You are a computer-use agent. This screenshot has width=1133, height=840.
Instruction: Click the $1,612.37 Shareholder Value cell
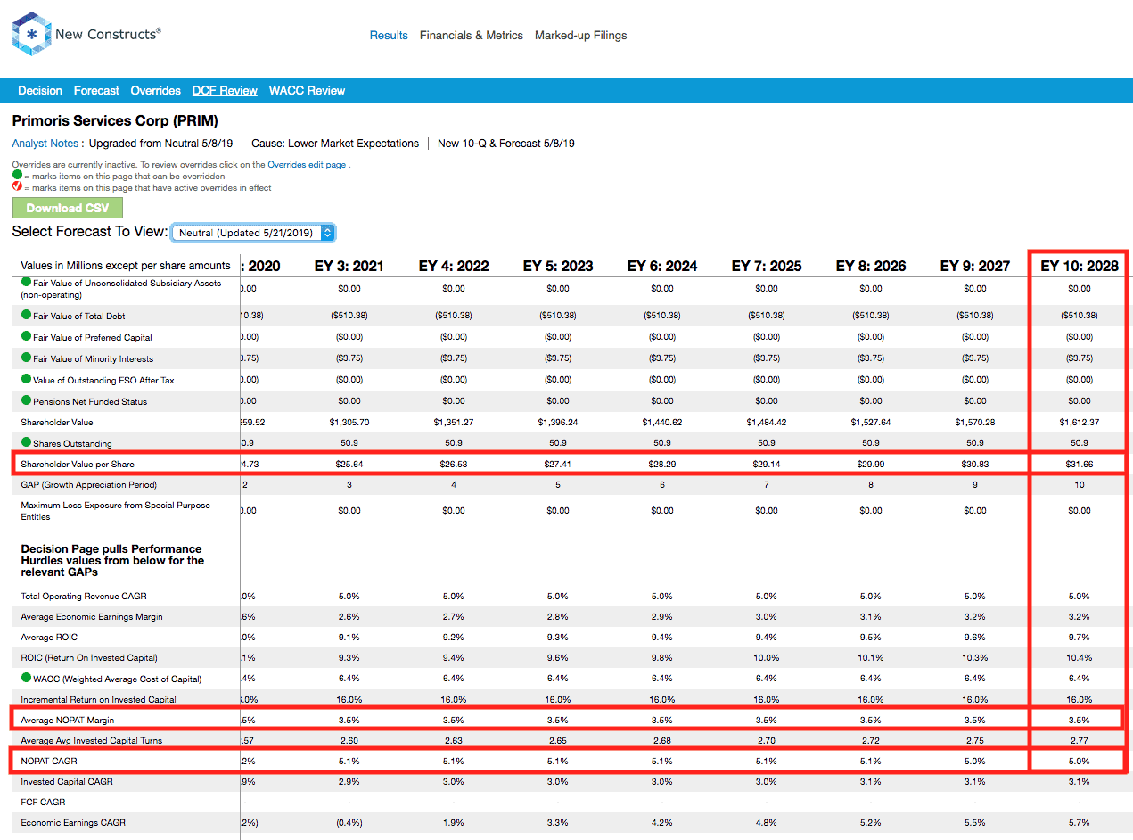click(1080, 422)
